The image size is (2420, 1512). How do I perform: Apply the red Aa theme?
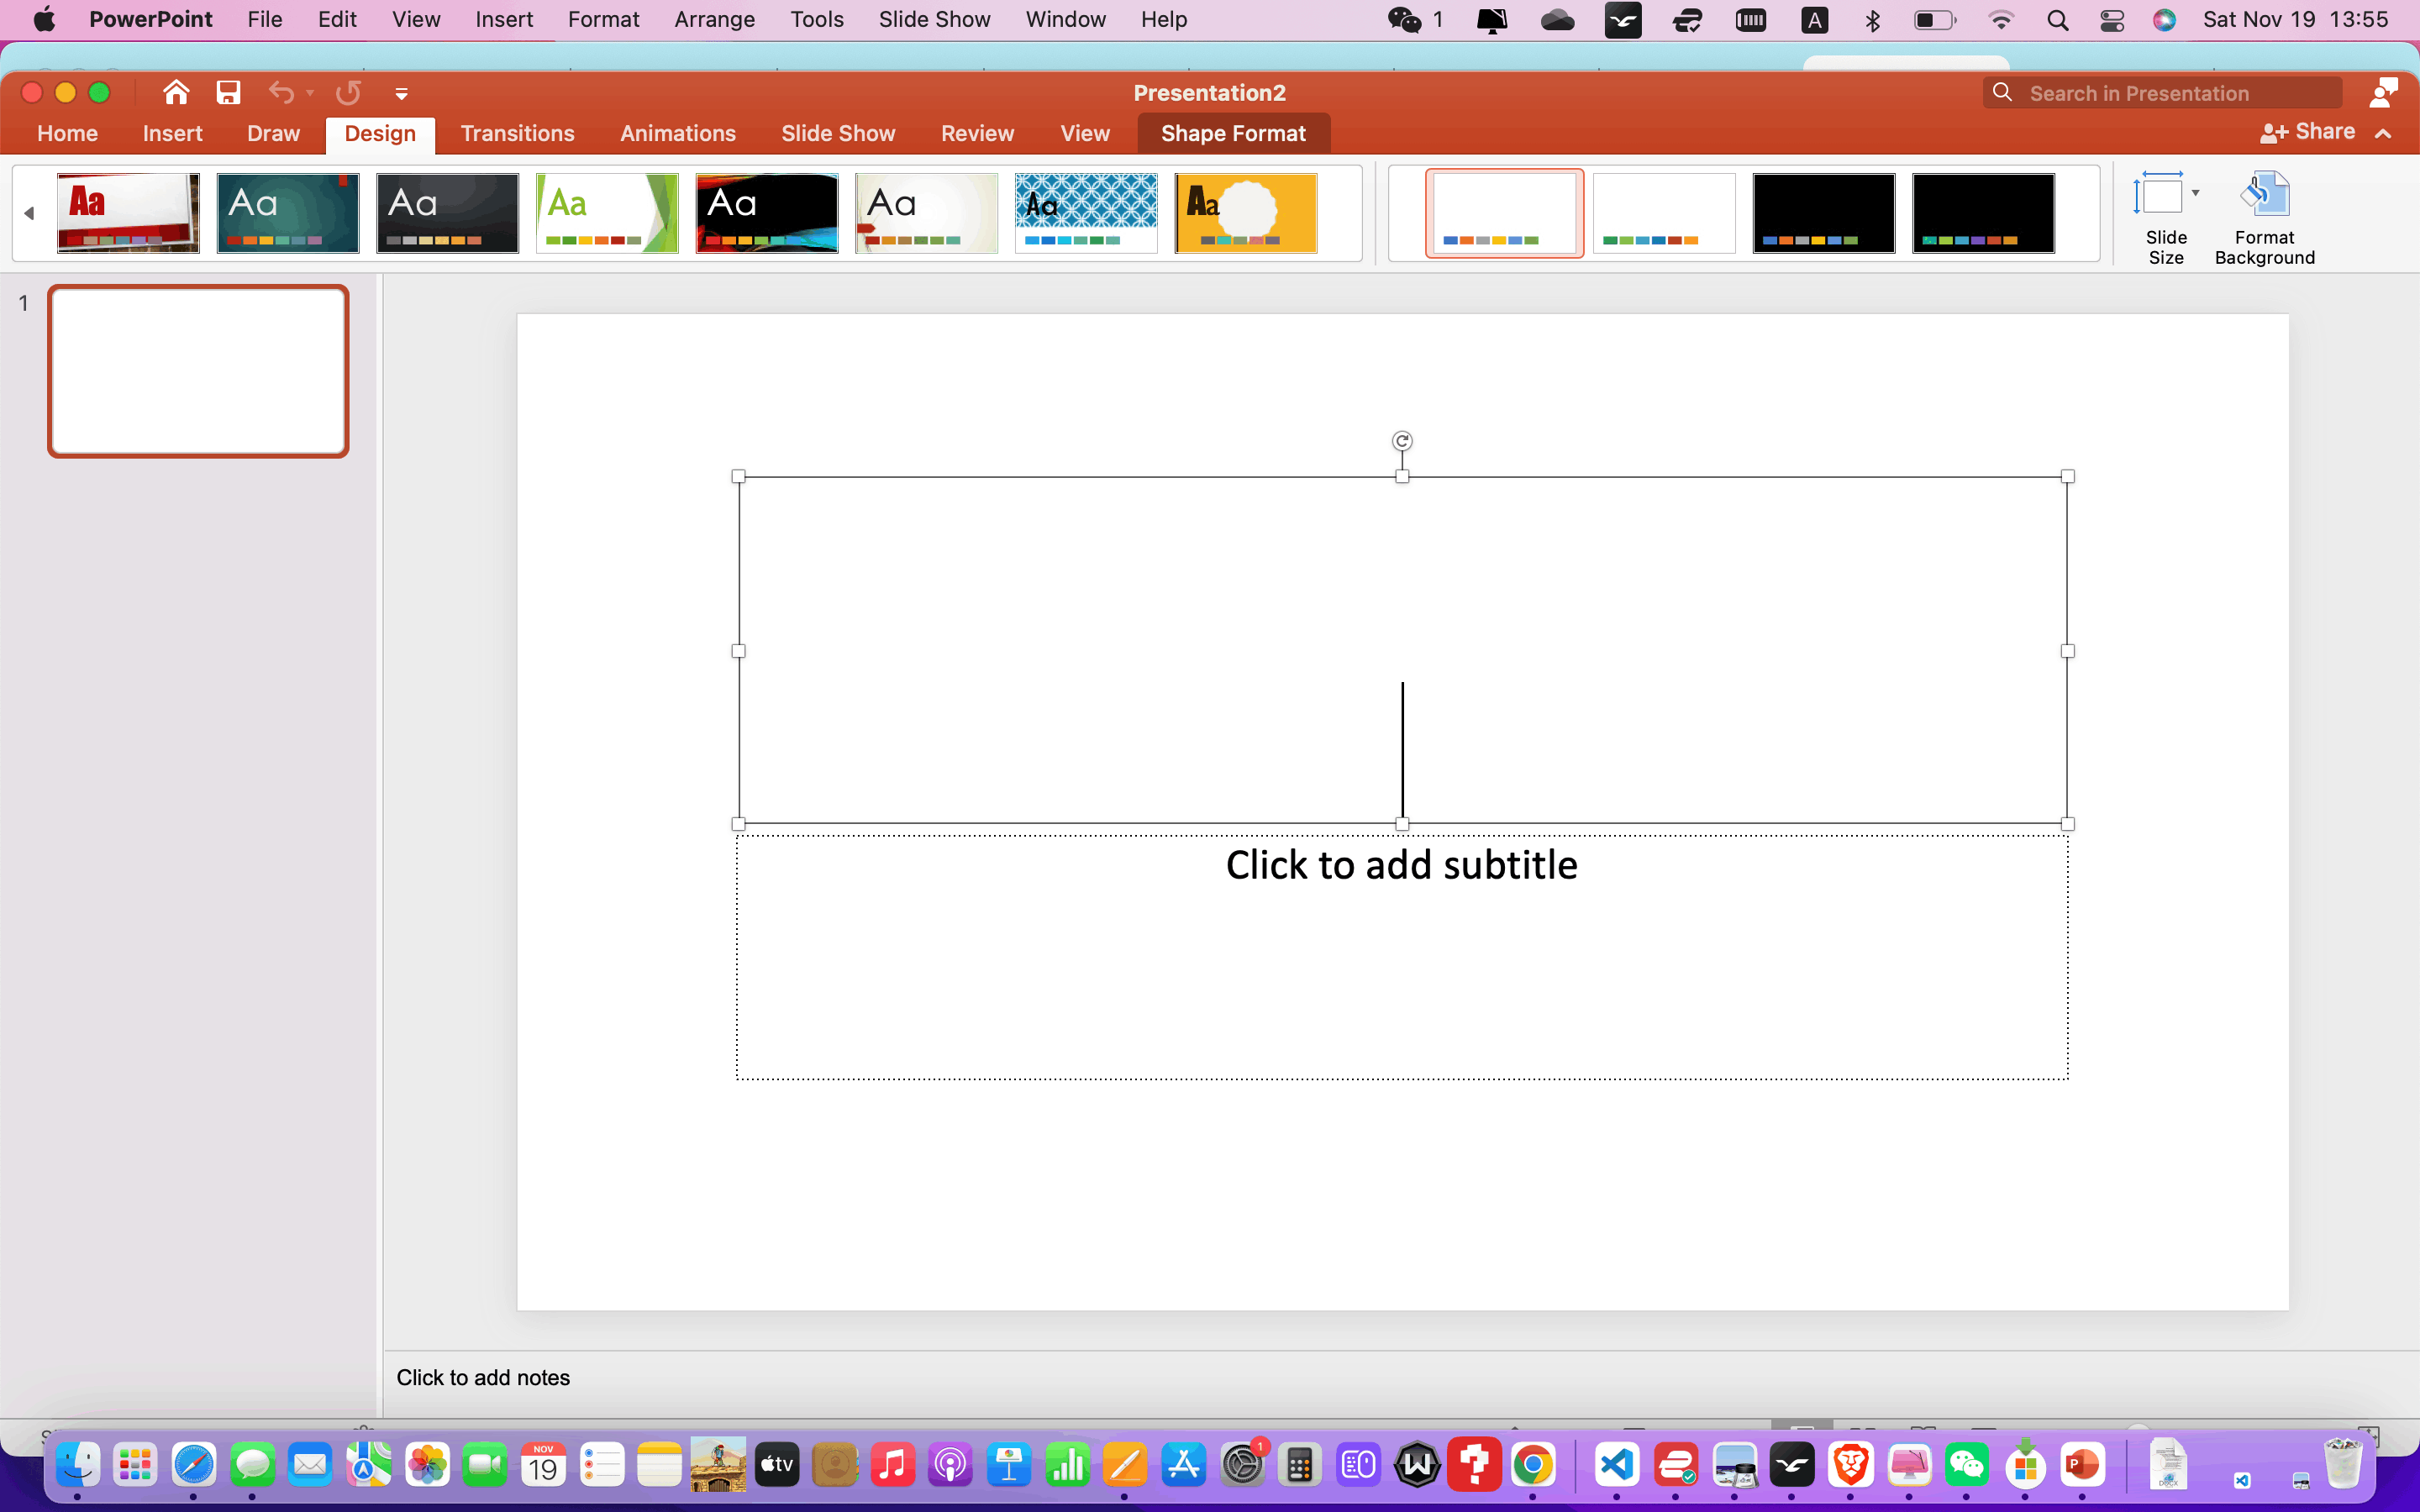tap(128, 212)
